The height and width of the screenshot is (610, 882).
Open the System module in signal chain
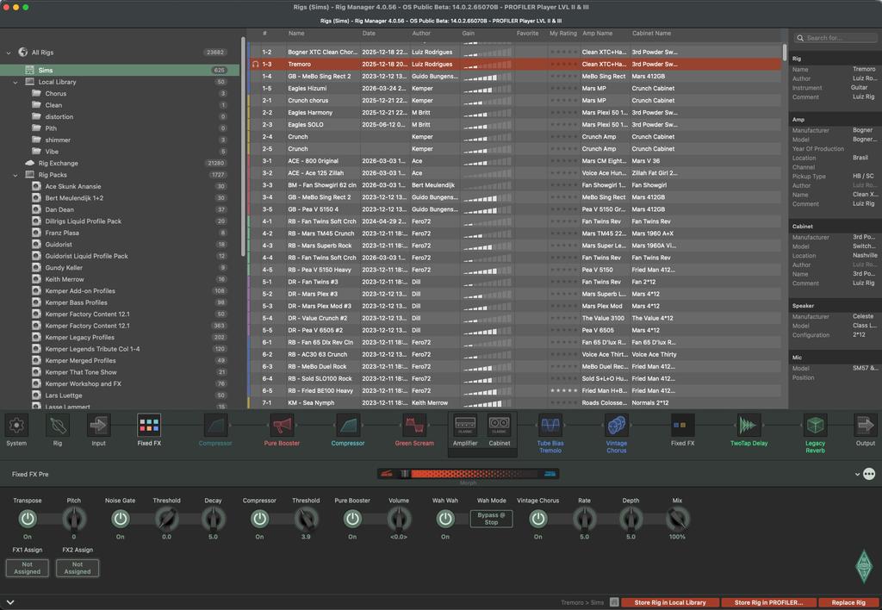tap(16, 426)
